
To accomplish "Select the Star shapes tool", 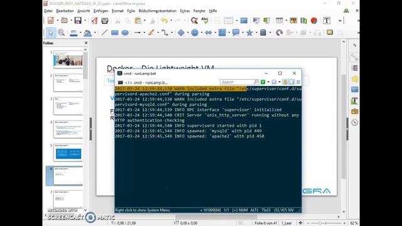I will tap(249, 33).
